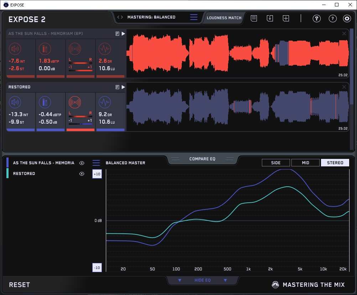The image size is (357, 295).
Task: Click the RESTORED loudness speaker icon
Action: click(x=15, y=103)
